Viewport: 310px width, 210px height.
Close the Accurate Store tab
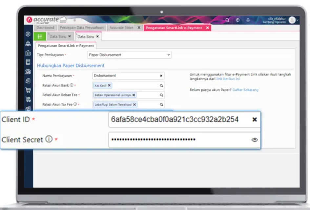click(139, 28)
